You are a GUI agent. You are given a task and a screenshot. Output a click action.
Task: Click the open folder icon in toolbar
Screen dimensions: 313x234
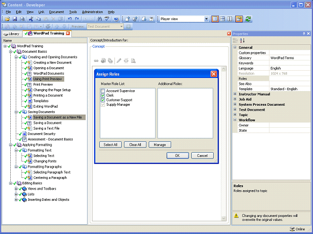pos(8,19)
